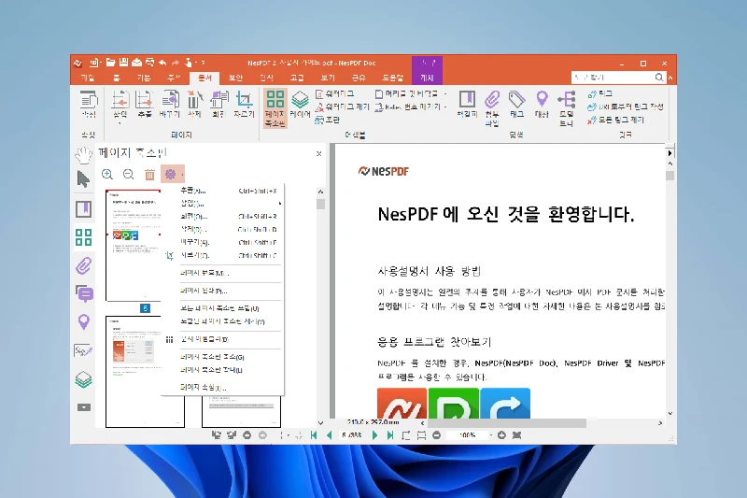Click the search input field in the ribbon
This screenshot has height=498, width=747.
(x=613, y=78)
